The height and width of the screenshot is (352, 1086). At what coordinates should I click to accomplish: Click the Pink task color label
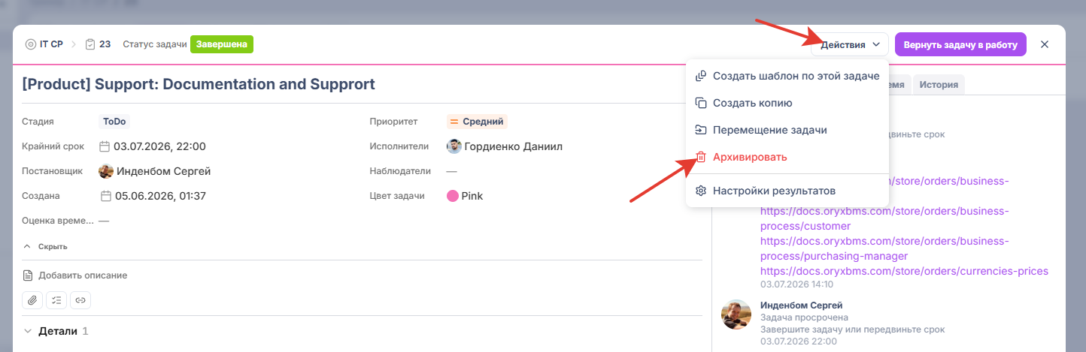(472, 196)
